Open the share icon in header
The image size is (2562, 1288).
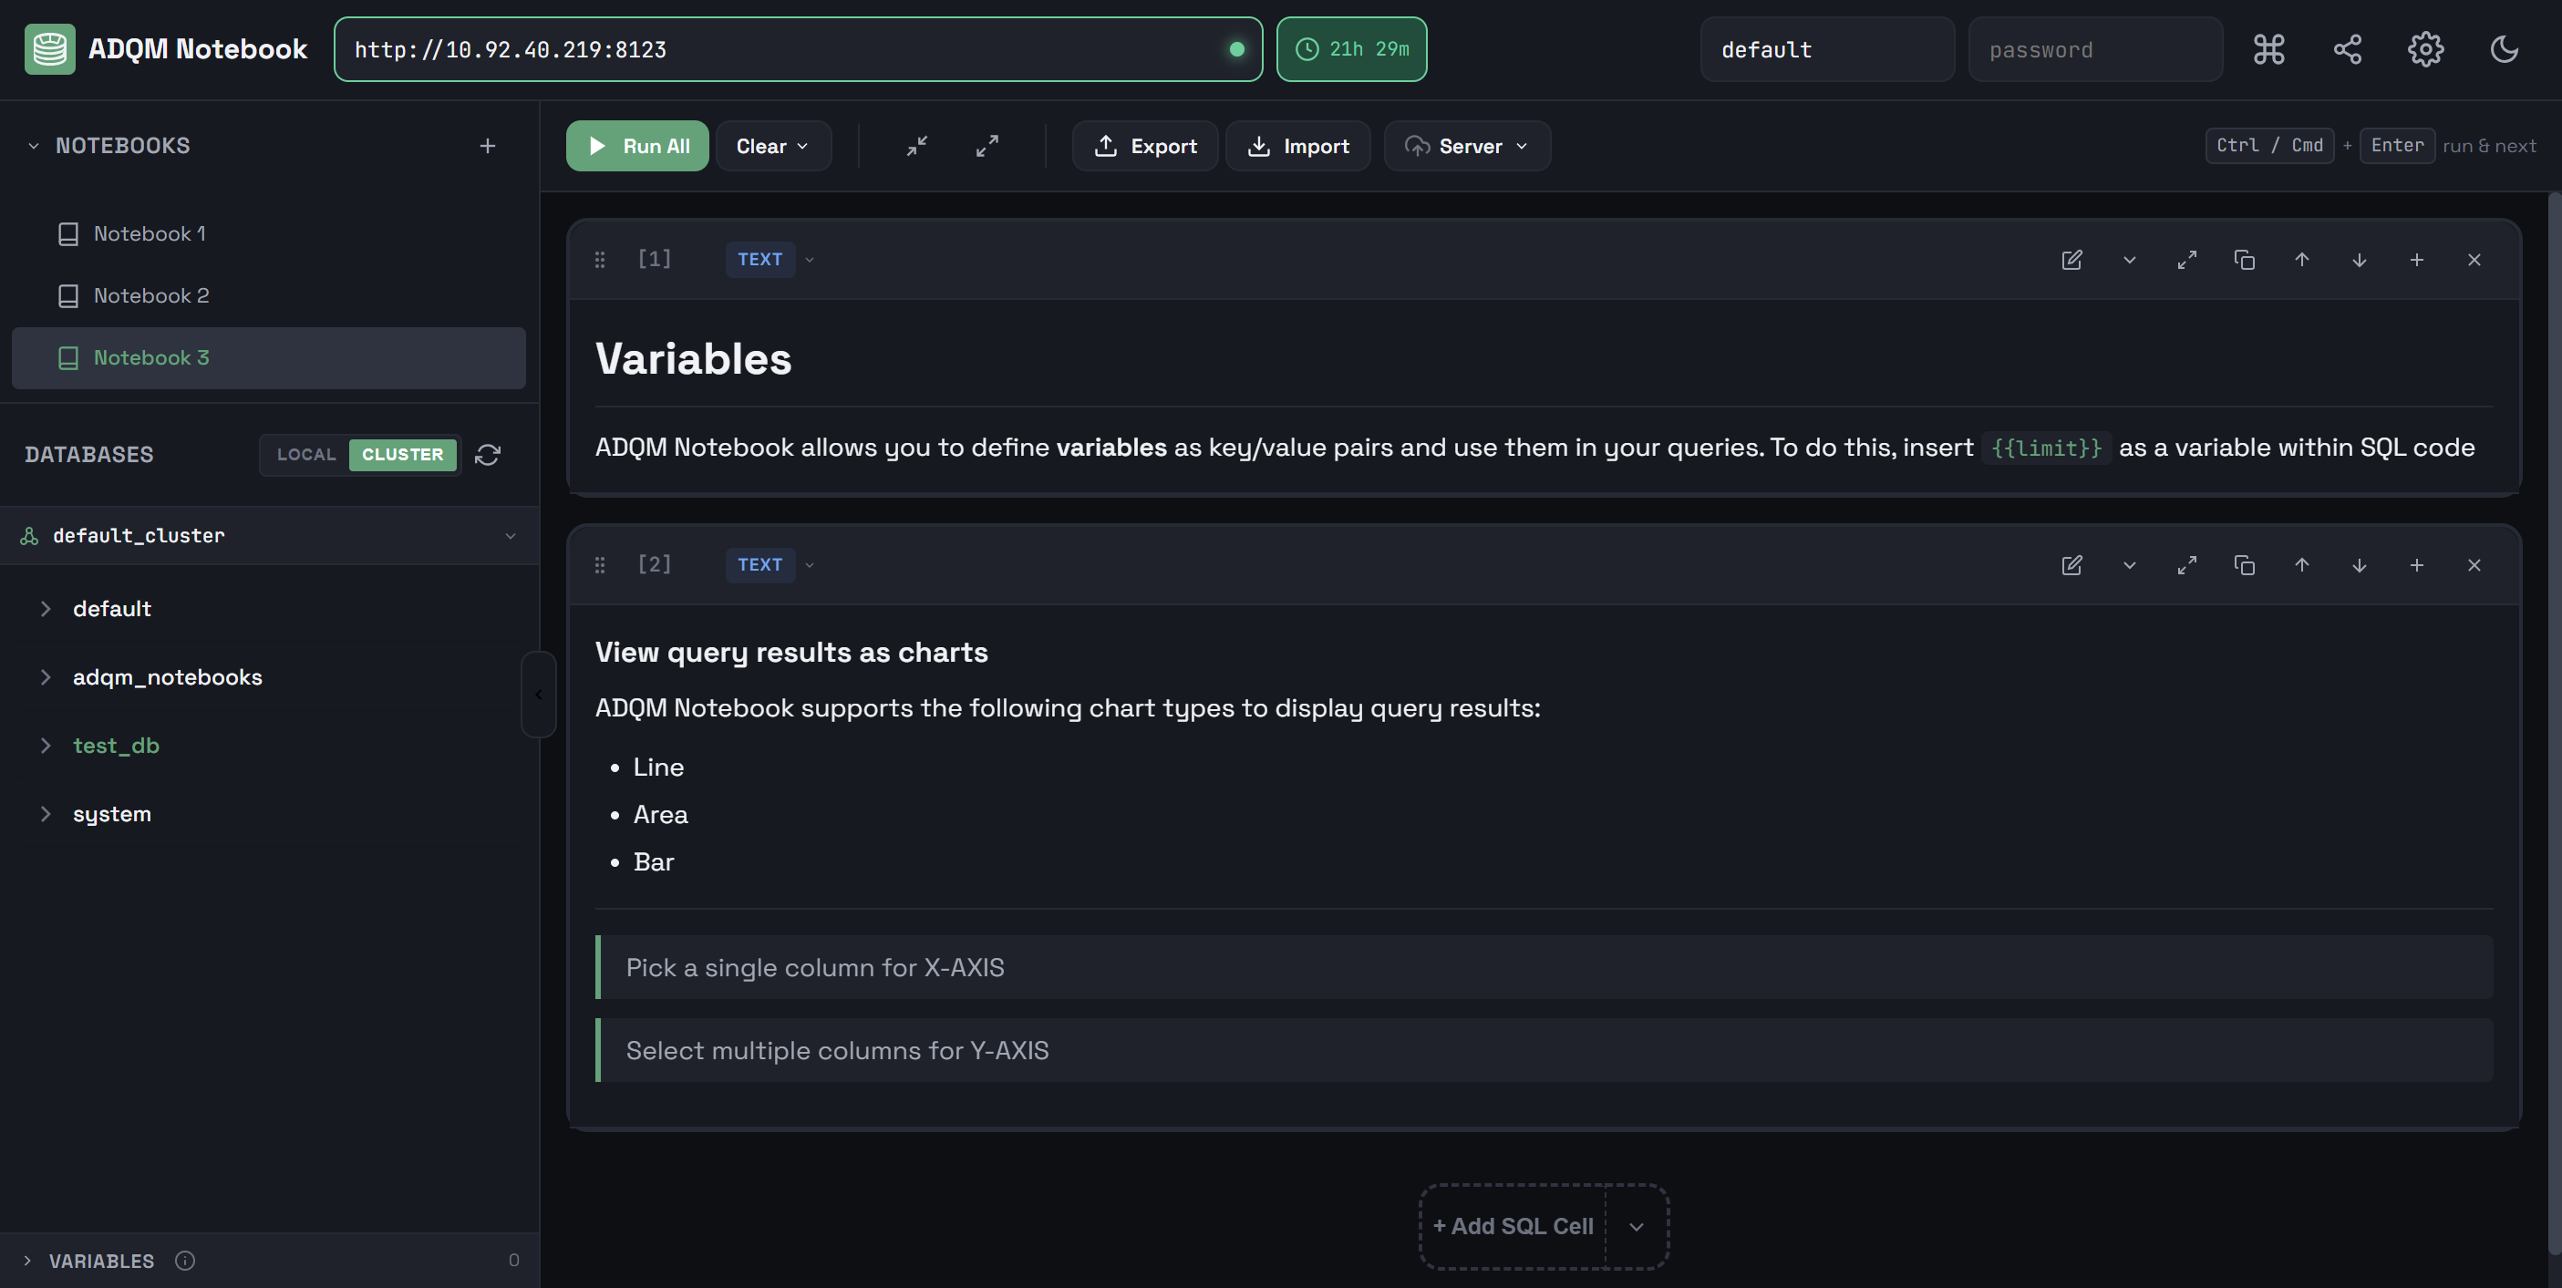(x=2347, y=48)
